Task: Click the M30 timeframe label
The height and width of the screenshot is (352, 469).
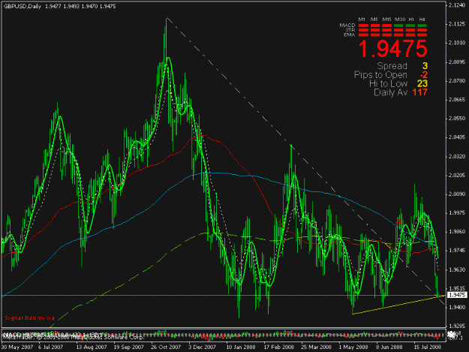Action: point(400,20)
